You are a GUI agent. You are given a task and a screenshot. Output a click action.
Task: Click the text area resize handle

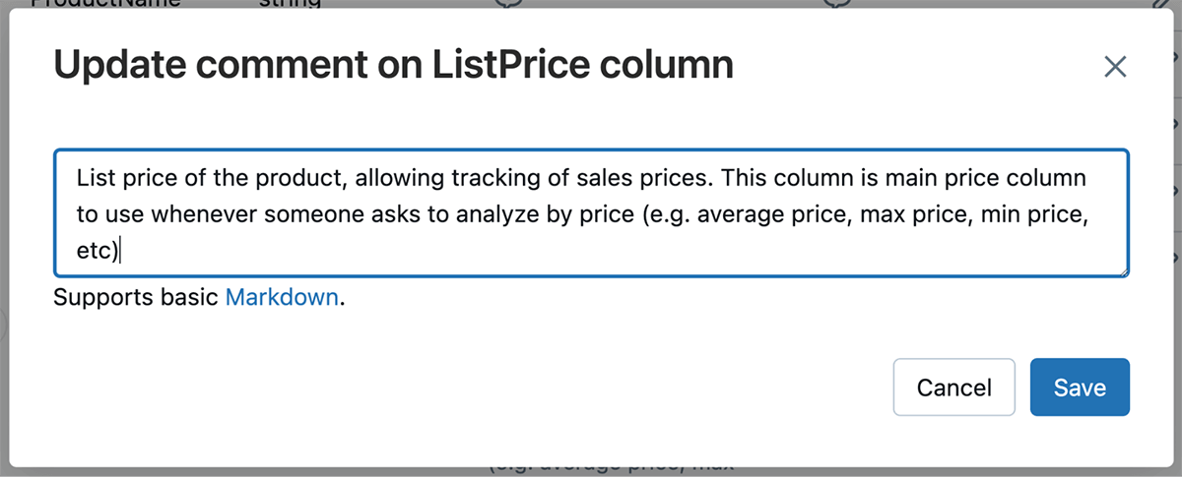1124,271
